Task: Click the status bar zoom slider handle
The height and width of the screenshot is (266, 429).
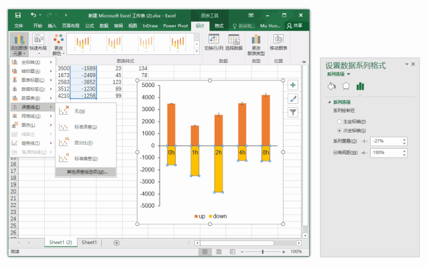Action: click(x=263, y=252)
